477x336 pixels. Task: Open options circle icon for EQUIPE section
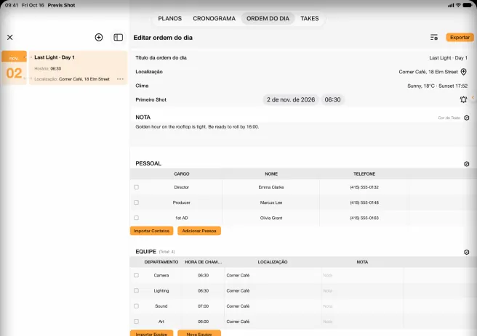(x=466, y=252)
